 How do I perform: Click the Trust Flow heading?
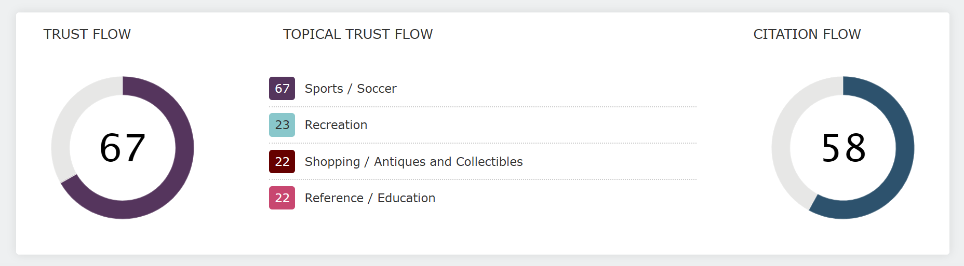pos(87,34)
